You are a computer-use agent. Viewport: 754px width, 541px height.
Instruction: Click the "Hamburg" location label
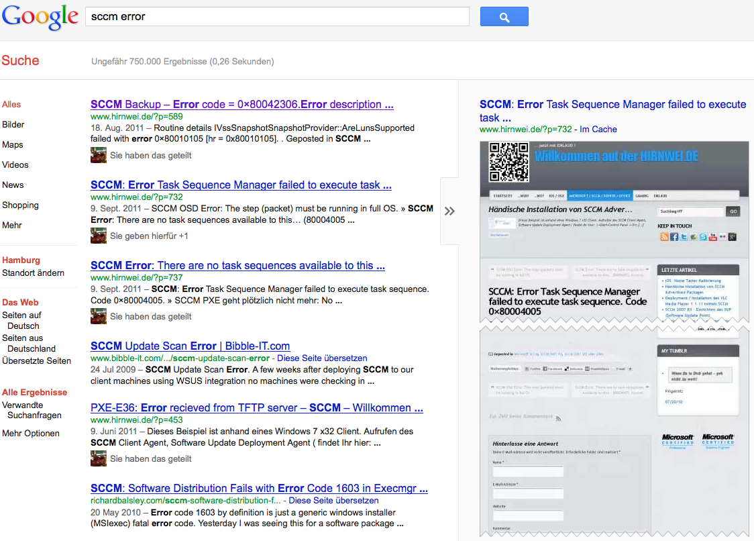point(21,260)
